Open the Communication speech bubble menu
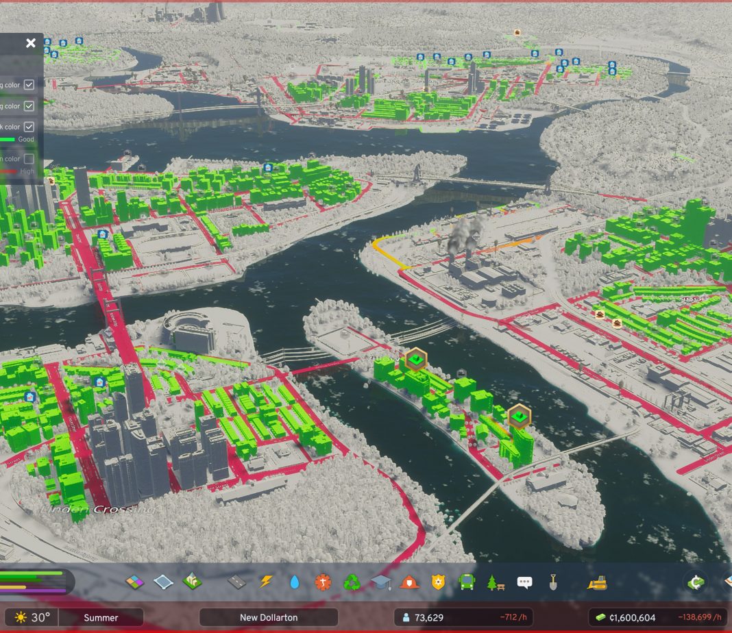The image size is (732, 633). click(524, 582)
